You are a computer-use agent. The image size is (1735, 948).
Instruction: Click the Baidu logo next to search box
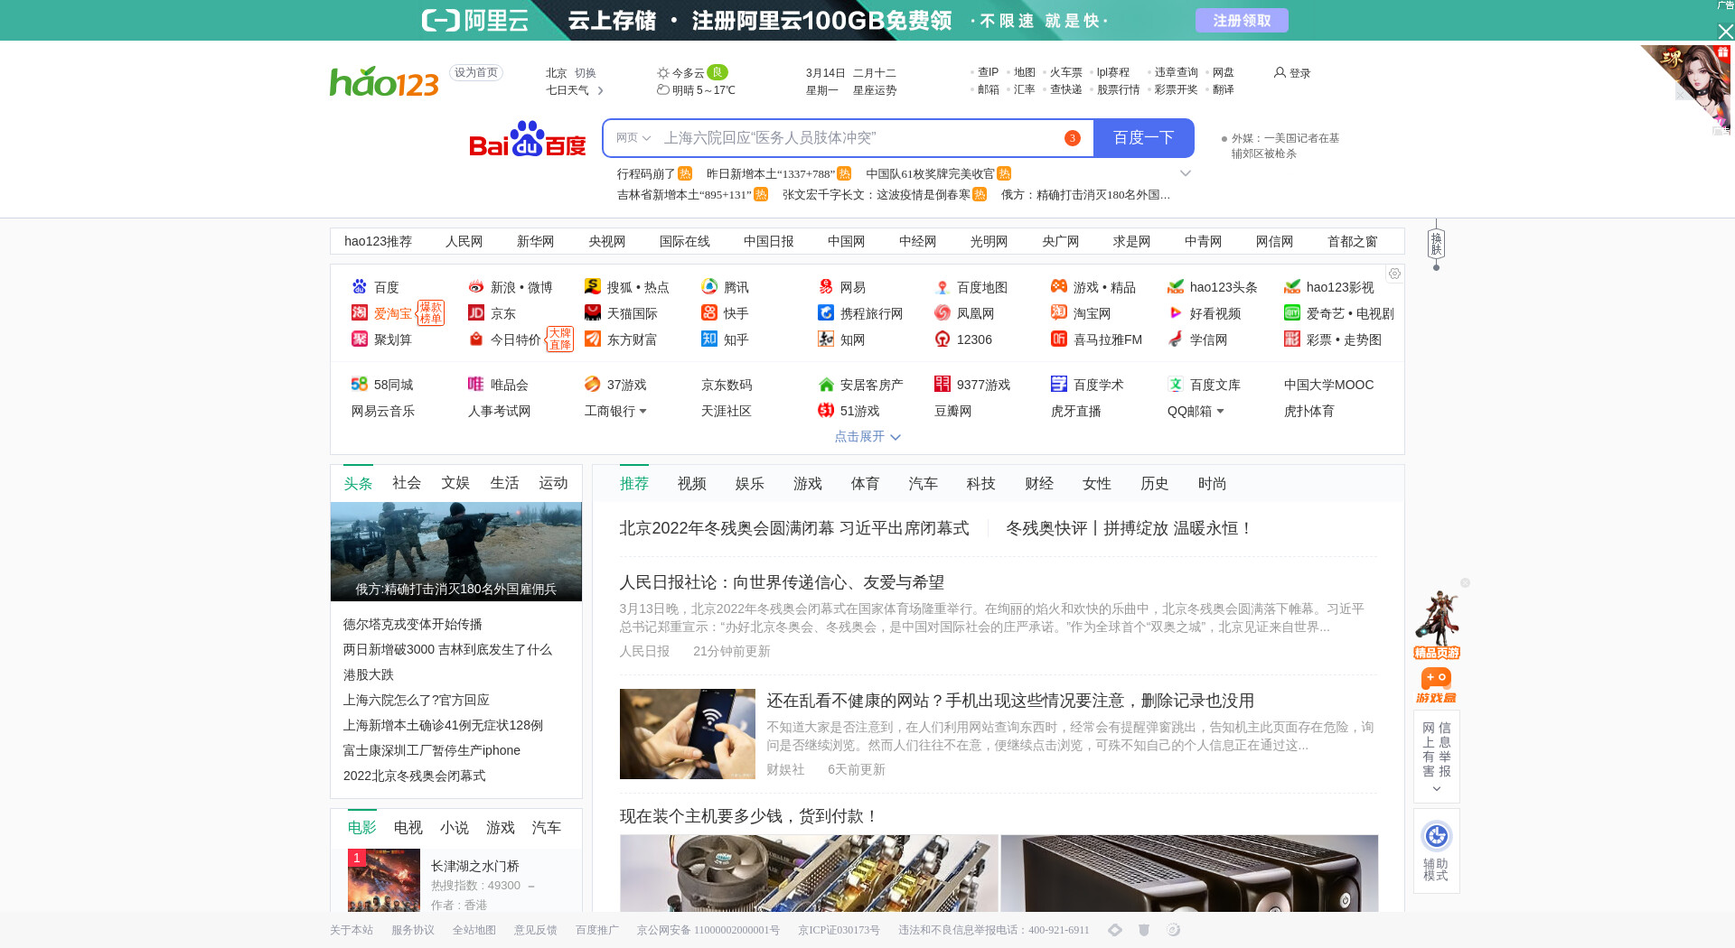[527, 138]
